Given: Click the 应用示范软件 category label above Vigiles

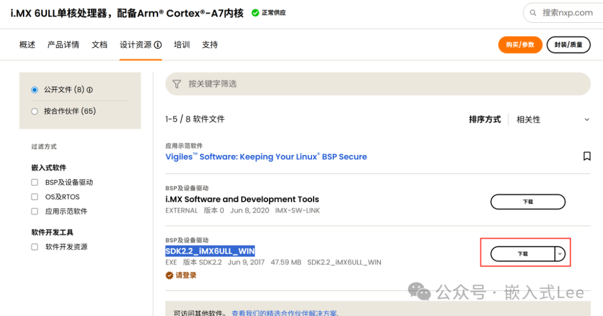Looking at the screenshot, I should (x=184, y=146).
